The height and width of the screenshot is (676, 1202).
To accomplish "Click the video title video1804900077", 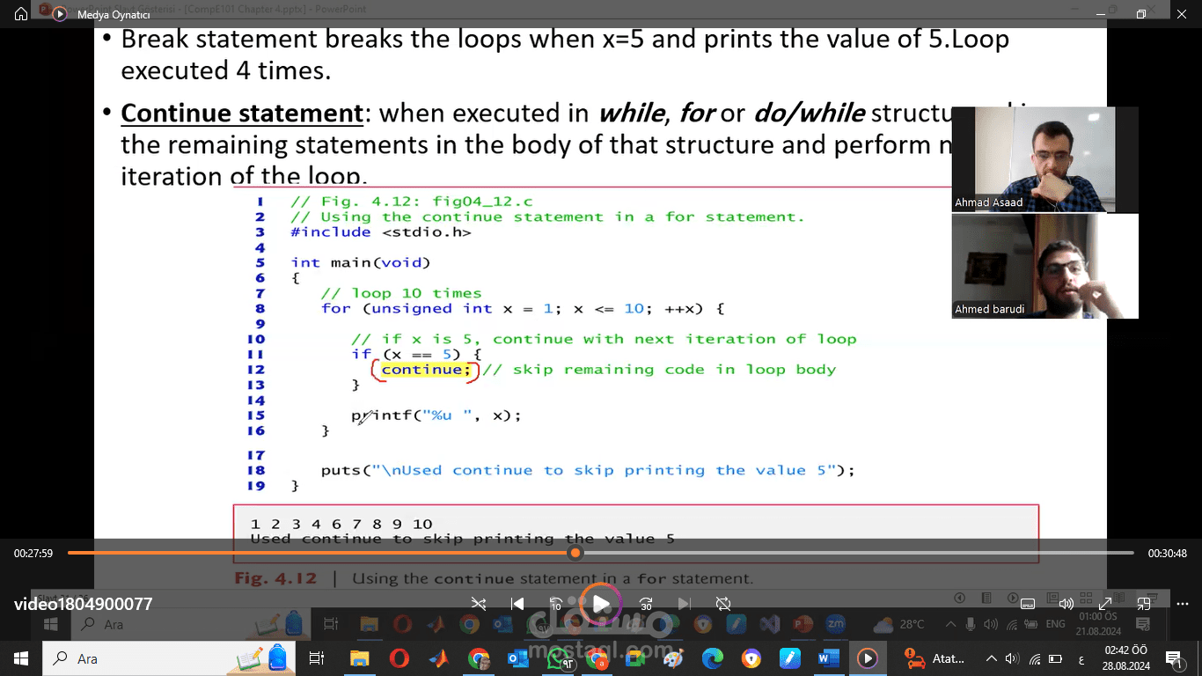I will (x=84, y=604).
